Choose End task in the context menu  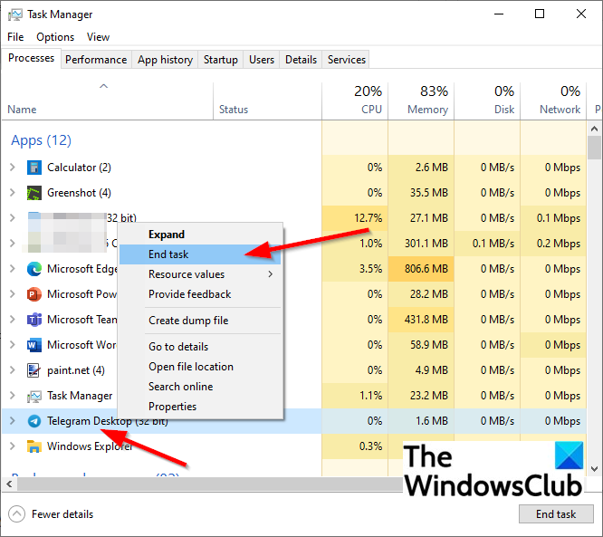click(x=200, y=254)
